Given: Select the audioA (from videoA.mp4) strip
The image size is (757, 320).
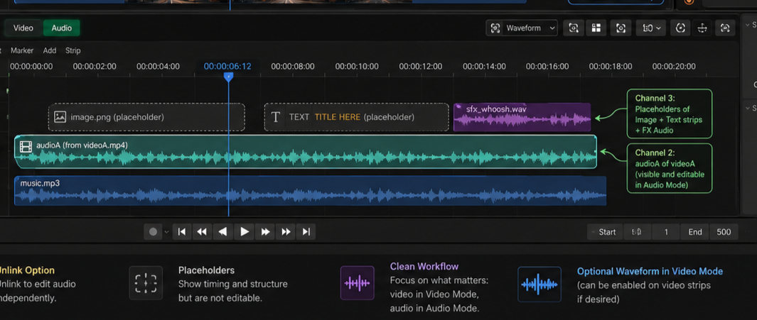Looking at the screenshot, I should tap(306, 152).
